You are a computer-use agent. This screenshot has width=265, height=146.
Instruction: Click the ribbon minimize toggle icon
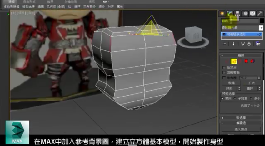point(105,2)
